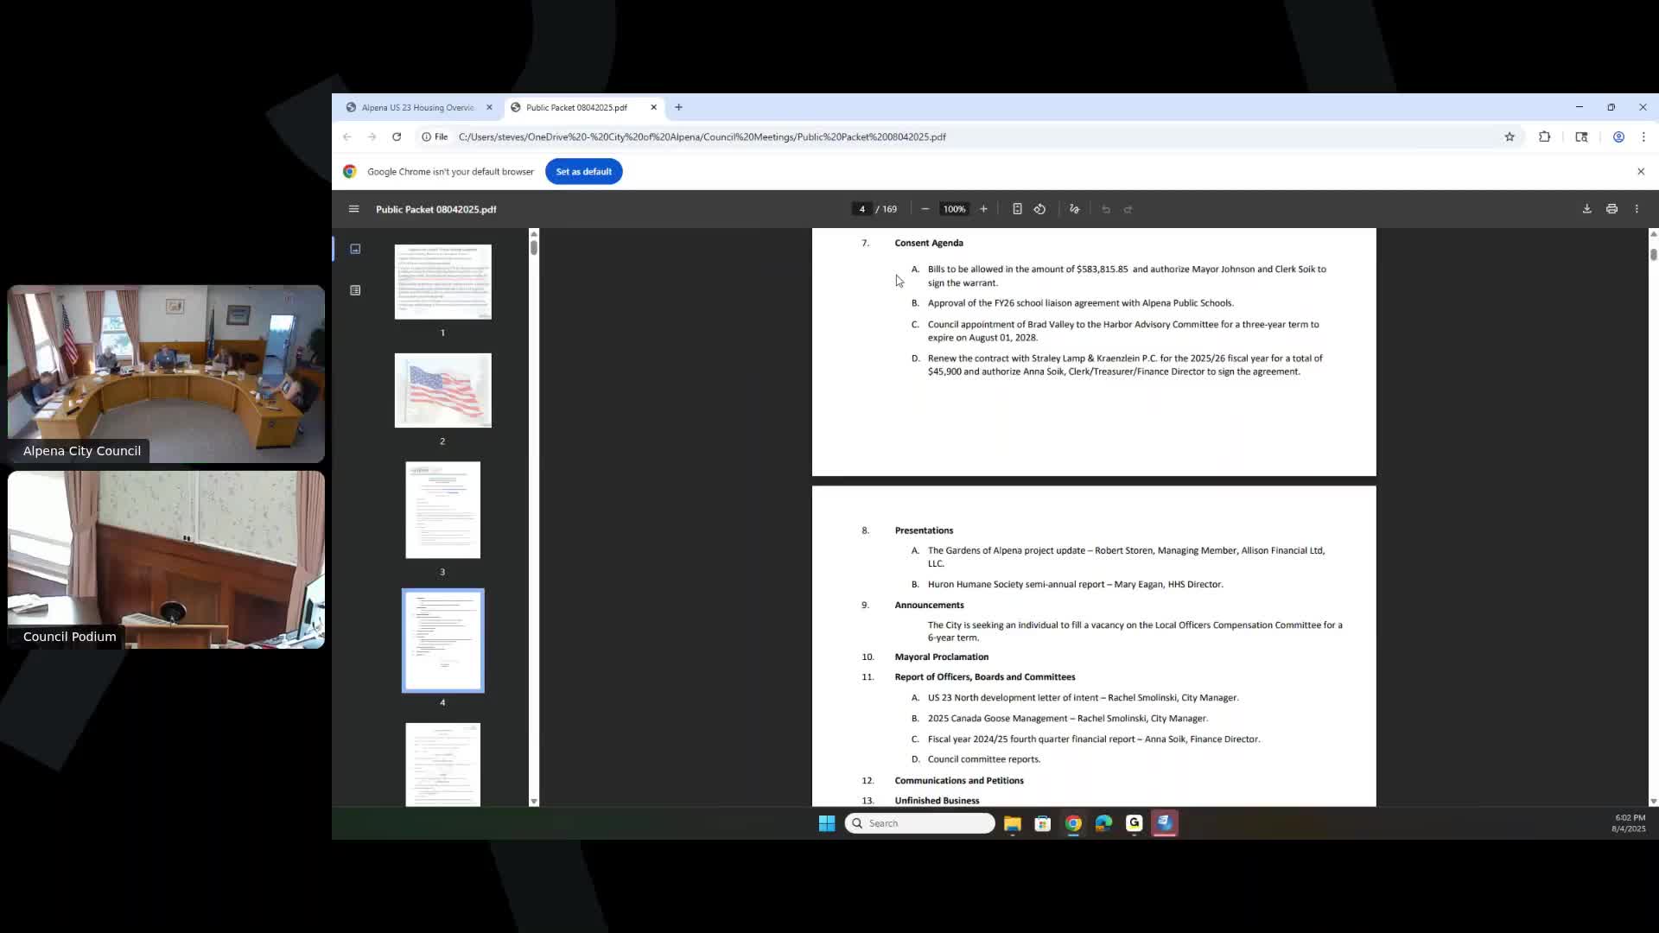This screenshot has width=1659, height=933.
Task: Open PDF viewer more actions menu
Action: point(1637,209)
